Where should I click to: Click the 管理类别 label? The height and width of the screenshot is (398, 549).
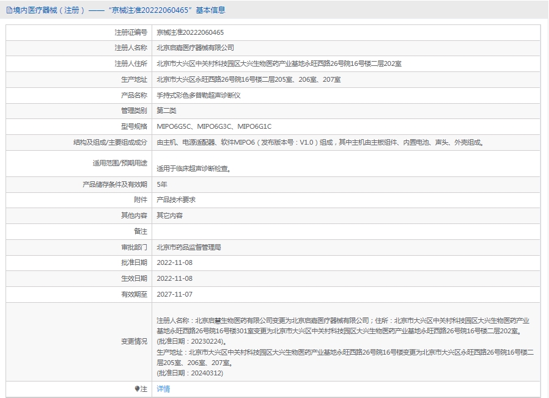pos(134,111)
